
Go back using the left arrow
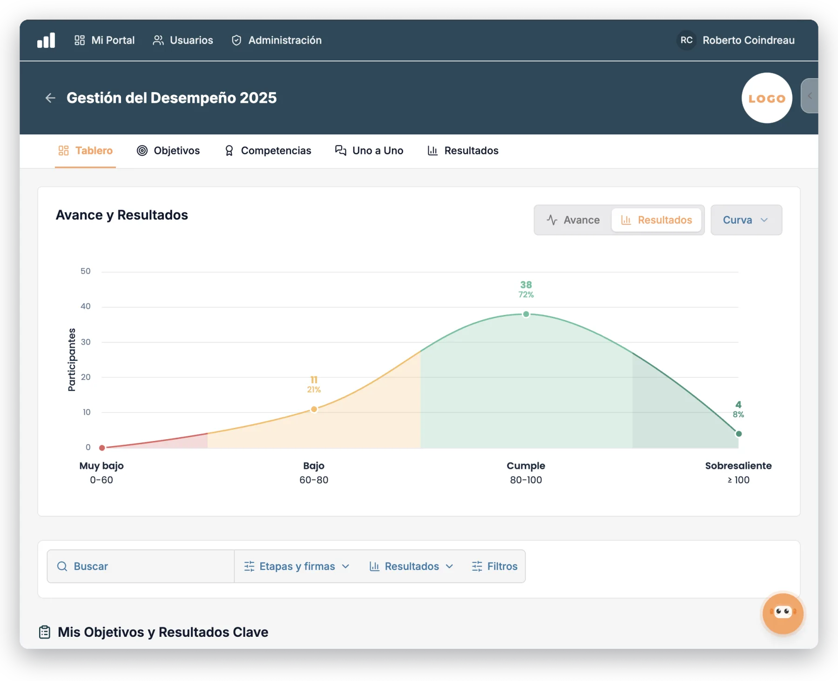tap(50, 98)
